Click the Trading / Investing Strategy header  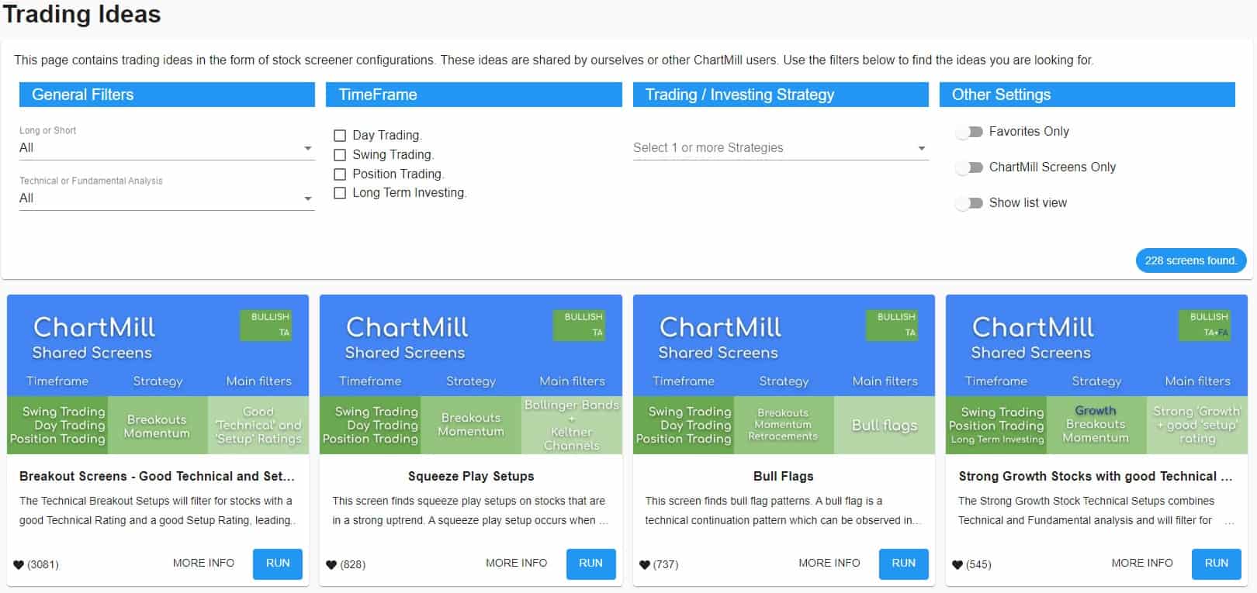pos(780,95)
